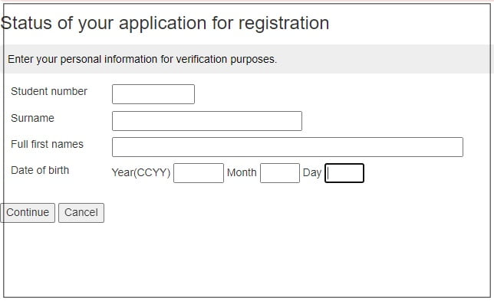Click the Month input box

(x=280, y=173)
